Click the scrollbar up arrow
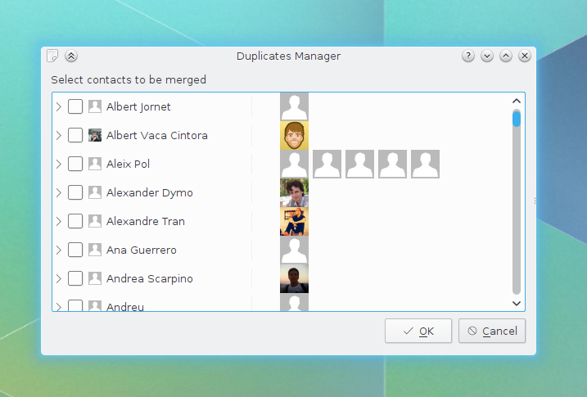587x397 pixels. (517, 101)
